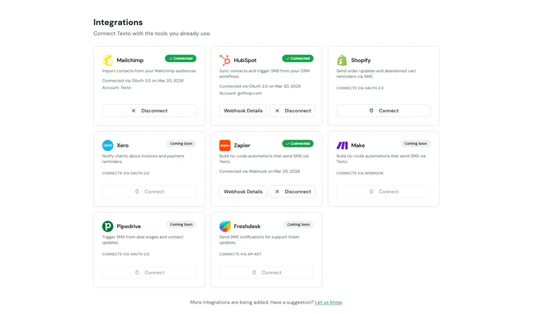Disconnect the HubSpot integration
Image resolution: width=558 pixels, height=314 pixels.
pos(292,111)
